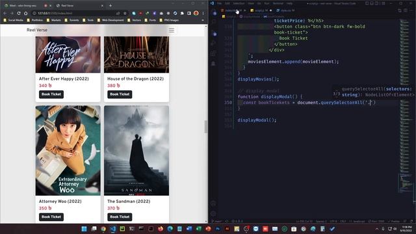The width and height of the screenshot is (416, 234).
Task: Share this page from the address bar
Action: 118,13
